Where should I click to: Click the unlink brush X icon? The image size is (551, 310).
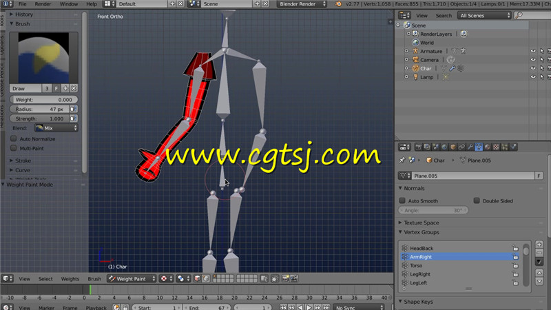pos(74,88)
